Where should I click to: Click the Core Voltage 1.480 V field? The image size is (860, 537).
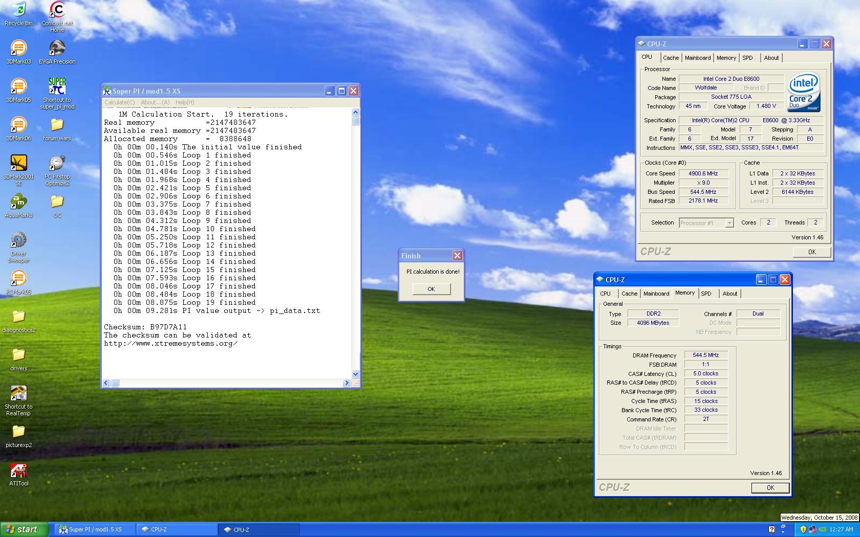click(x=766, y=106)
